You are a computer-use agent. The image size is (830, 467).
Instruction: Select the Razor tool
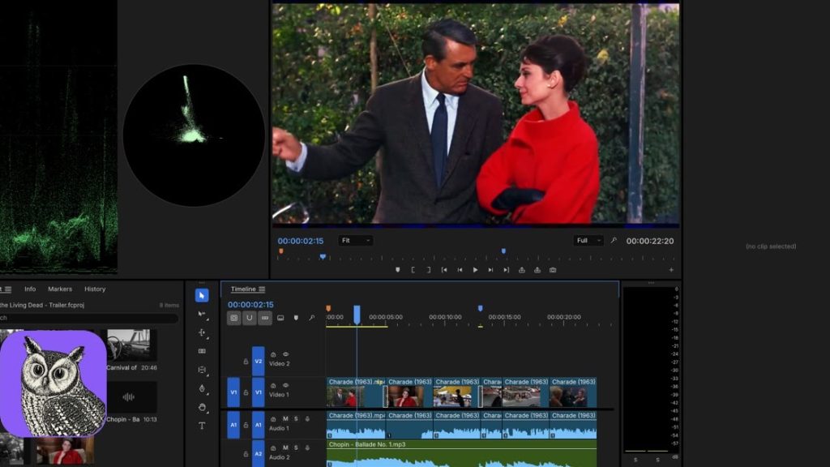pos(202,351)
